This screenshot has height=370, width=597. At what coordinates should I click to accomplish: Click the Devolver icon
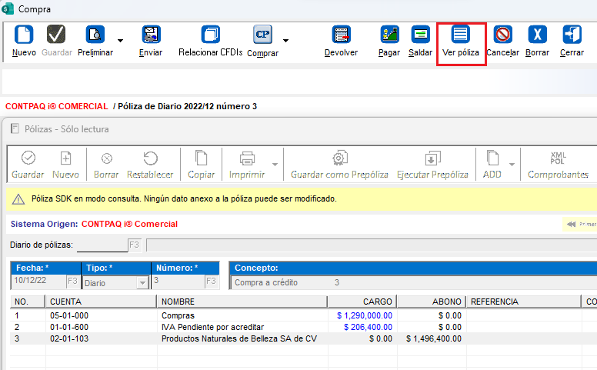tap(341, 35)
